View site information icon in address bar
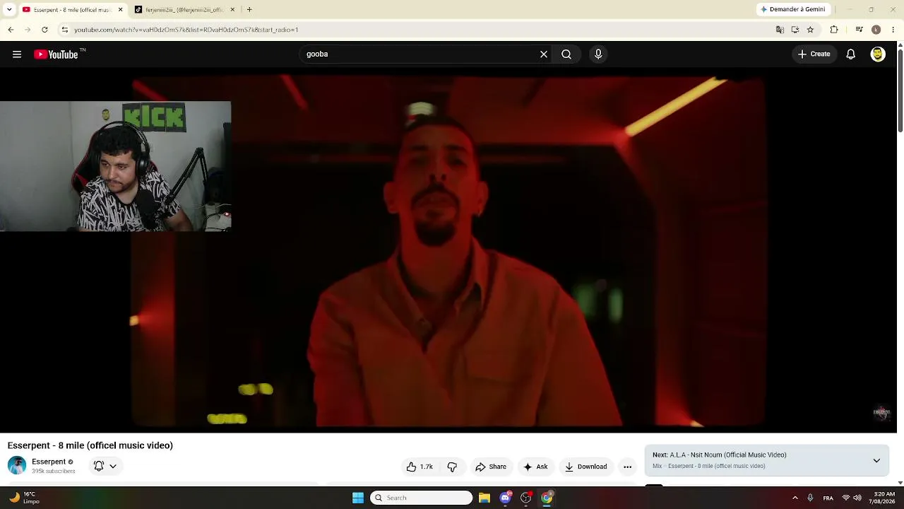This screenshot has width=904, height=509. point(64,30)
